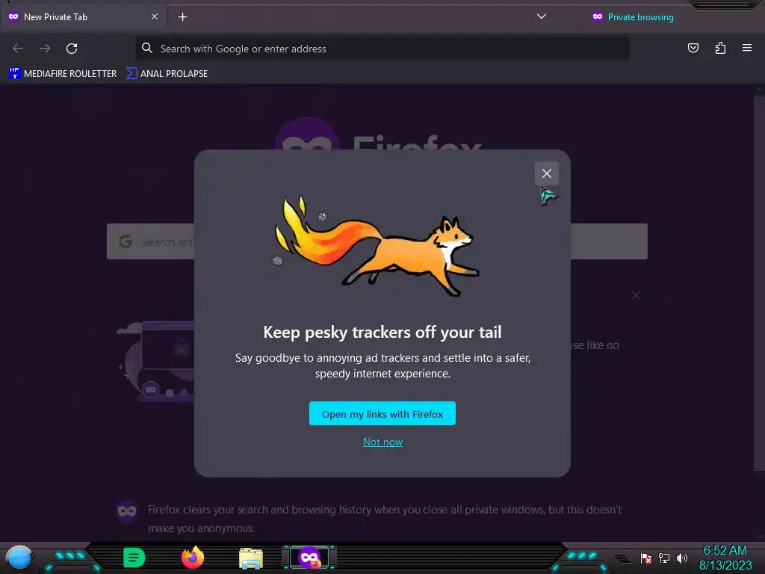Choose the Not now link

pyautogui.click(x=382, y=442)
